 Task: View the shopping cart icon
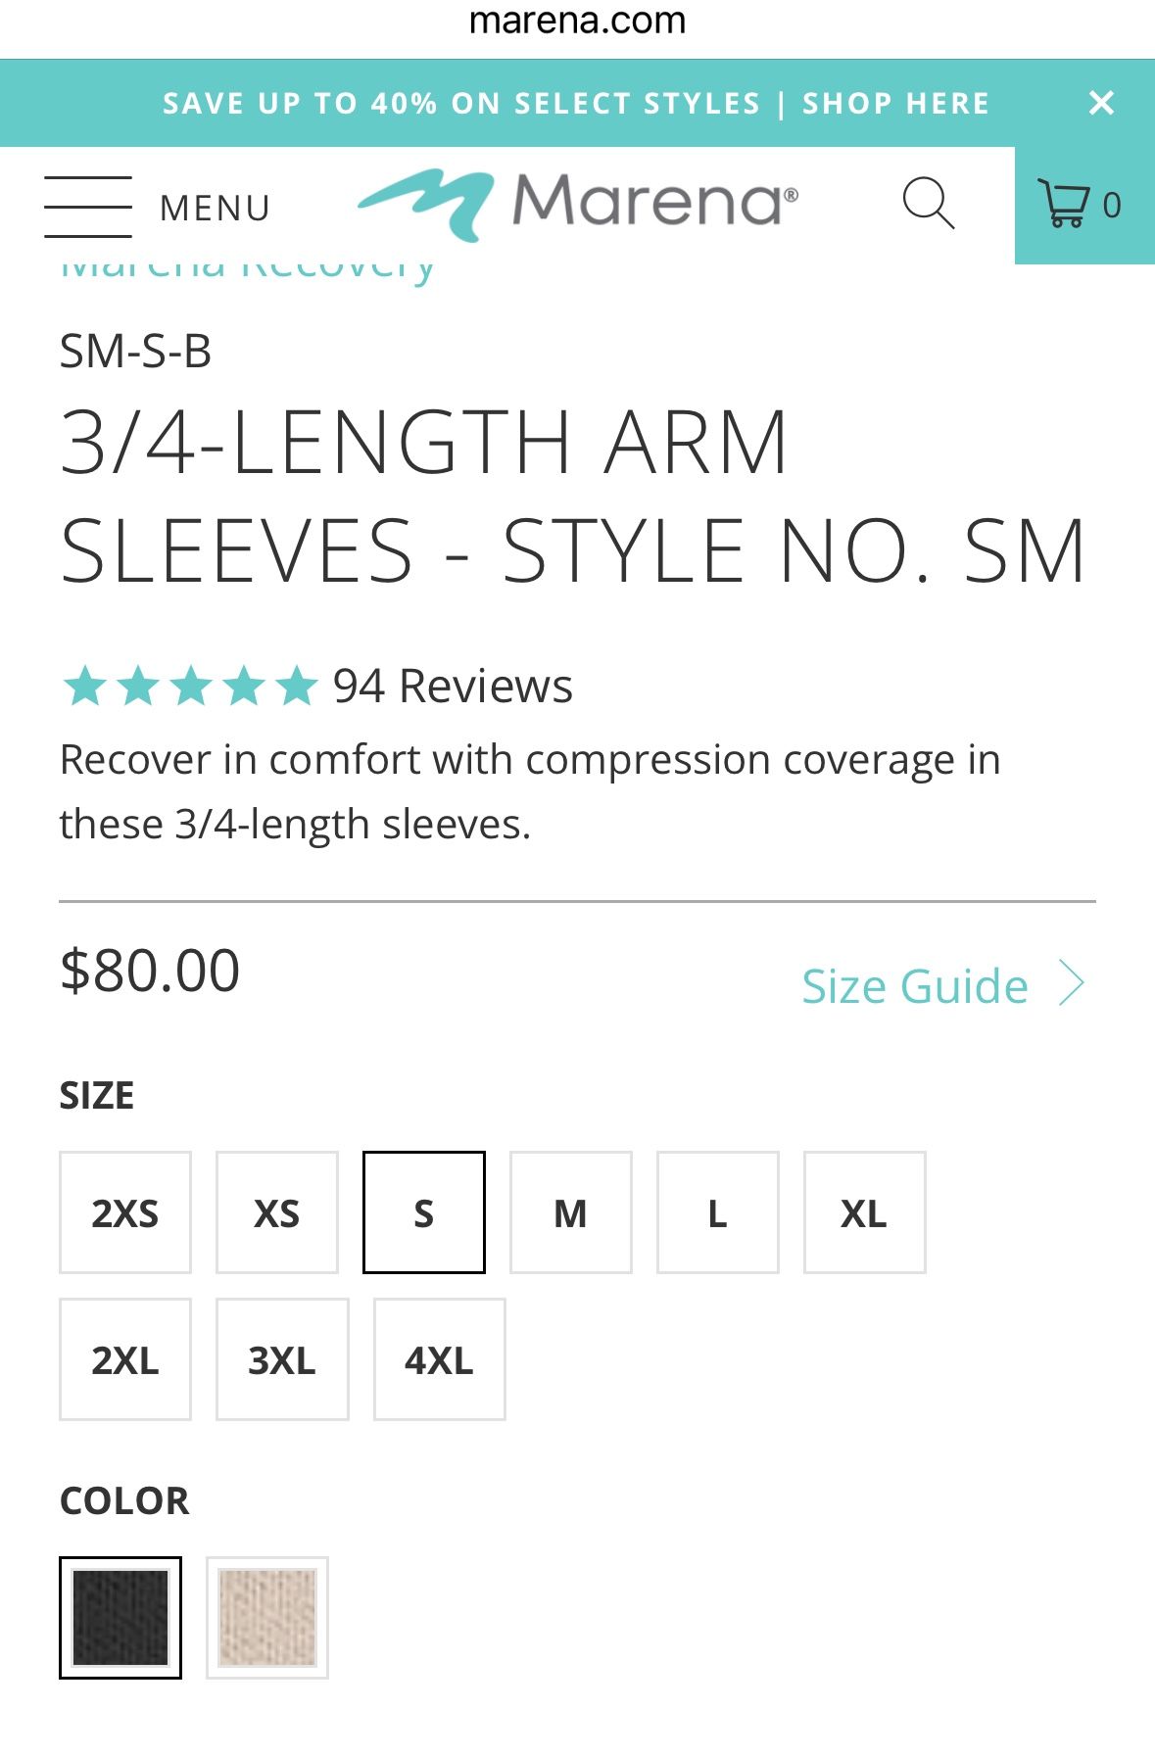(x=1068, y=203)
